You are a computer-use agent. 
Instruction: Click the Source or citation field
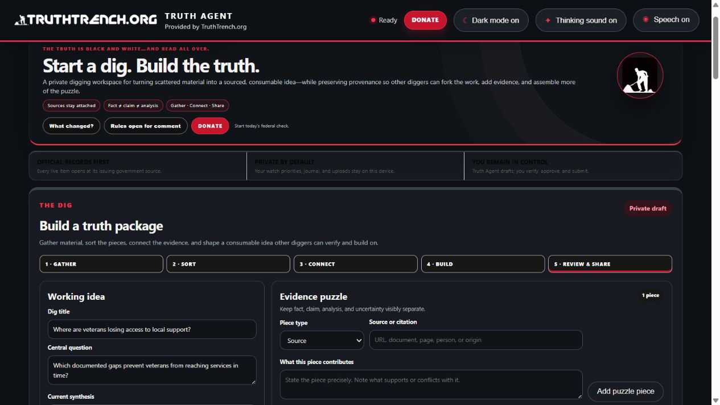pyautogui.click(x=476, y=340)
